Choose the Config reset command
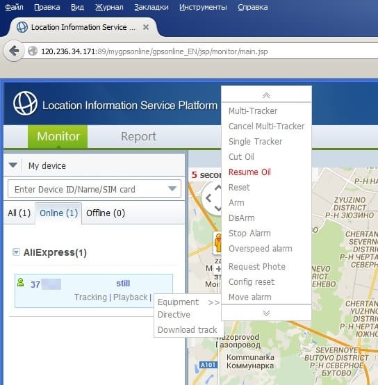 tap(252, 282)
